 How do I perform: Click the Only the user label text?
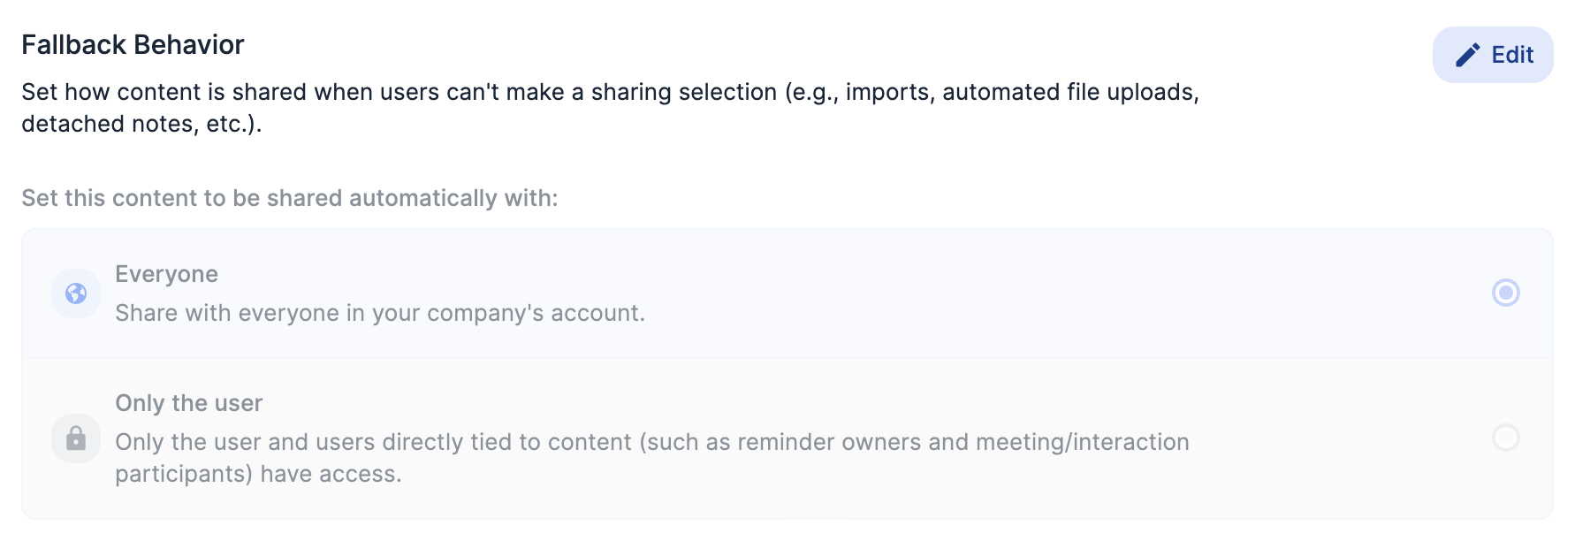coord(189,402)
